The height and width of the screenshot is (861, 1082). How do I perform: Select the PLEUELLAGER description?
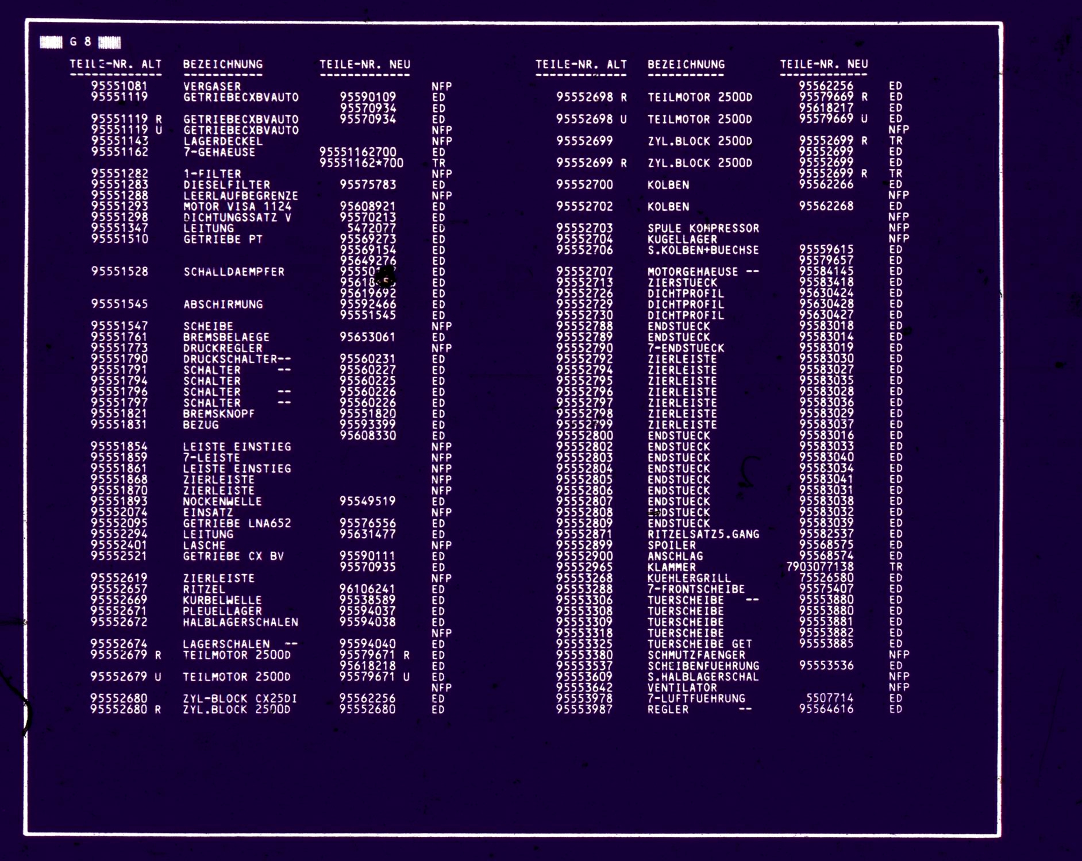click(222, 611)
